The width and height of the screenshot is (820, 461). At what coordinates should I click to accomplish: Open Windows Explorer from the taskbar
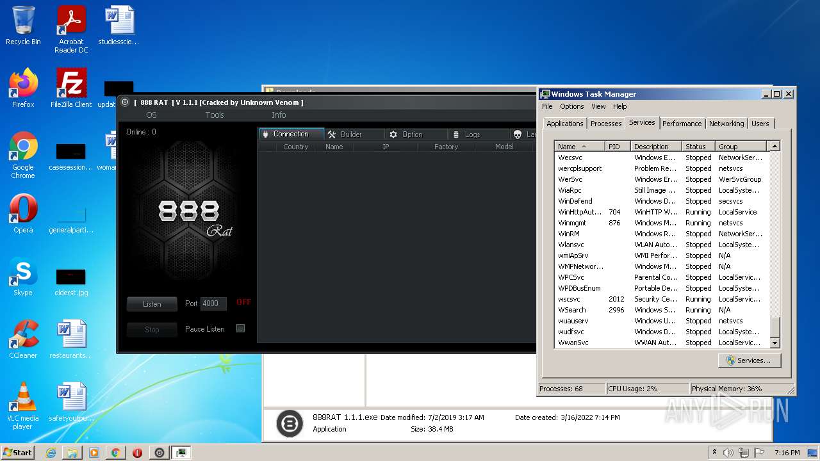72,453
